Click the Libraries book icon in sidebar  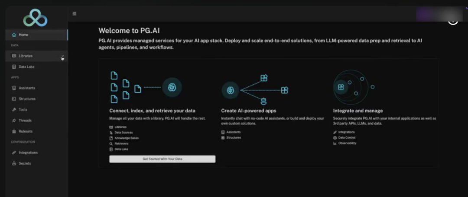tap(14, 56)
